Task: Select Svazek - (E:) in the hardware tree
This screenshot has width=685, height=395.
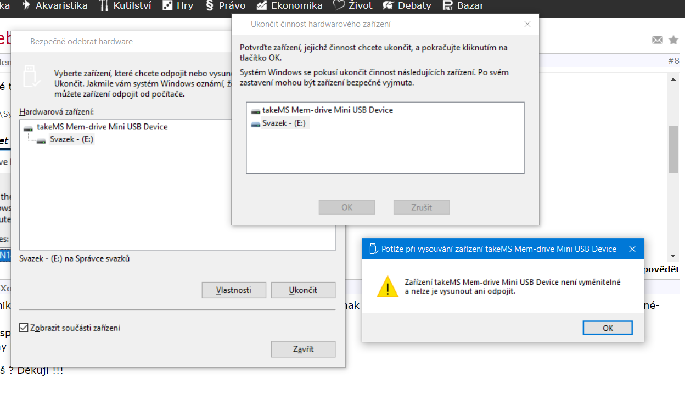Action: [71, 139]
